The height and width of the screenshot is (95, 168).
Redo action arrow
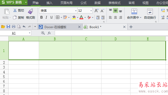pyautogui.click(x=29, y=27)
